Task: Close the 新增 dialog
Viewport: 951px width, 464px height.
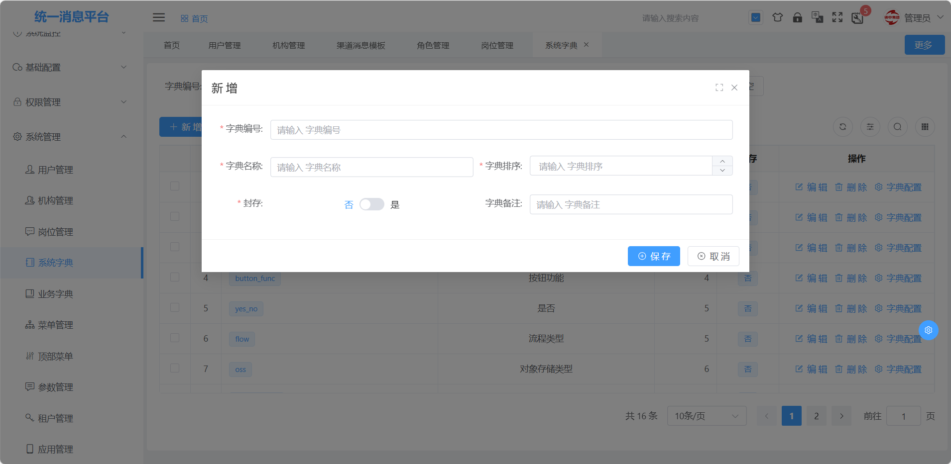Action: pos(734,88)
